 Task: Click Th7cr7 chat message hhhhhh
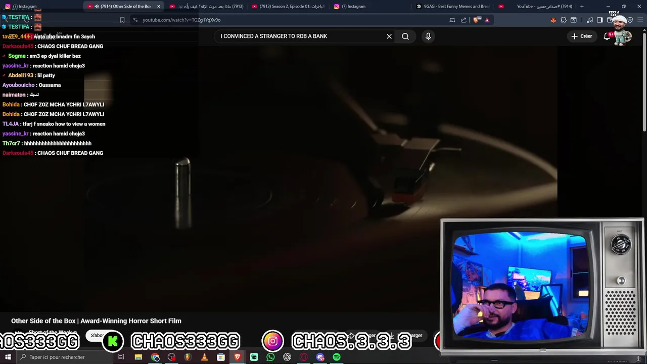point(47,144)
